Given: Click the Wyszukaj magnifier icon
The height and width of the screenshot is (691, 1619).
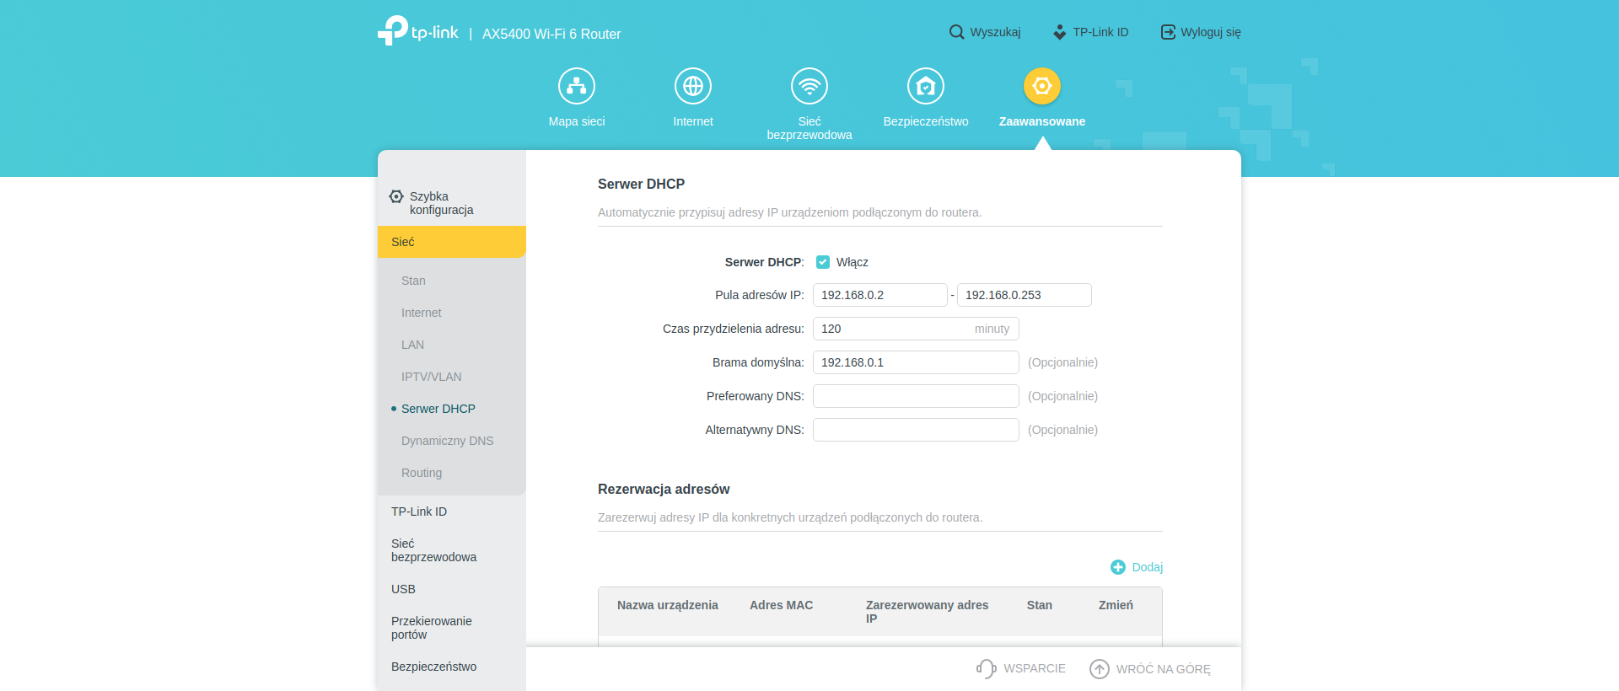Looking at the screenshot, I should tap(956, 32).
